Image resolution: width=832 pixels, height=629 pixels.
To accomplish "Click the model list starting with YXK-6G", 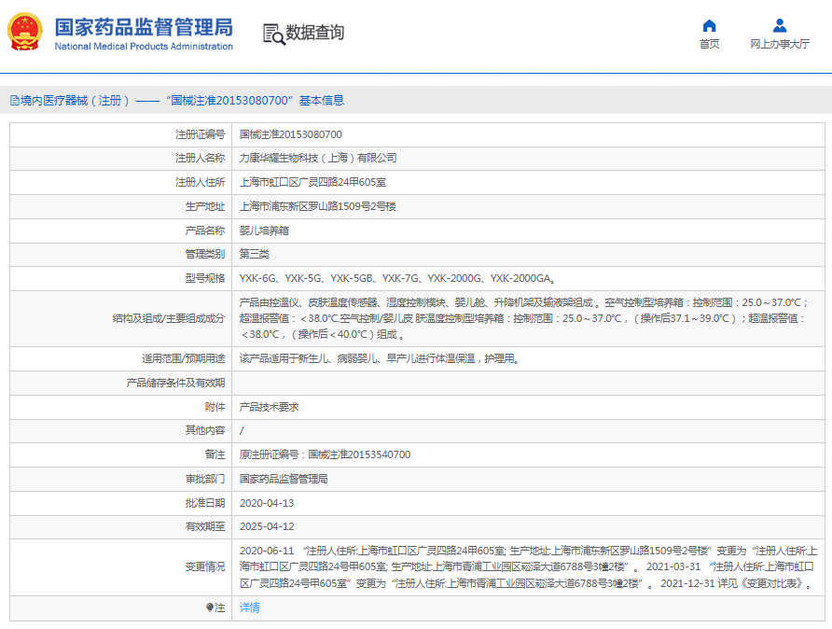I will coord(397,278).
